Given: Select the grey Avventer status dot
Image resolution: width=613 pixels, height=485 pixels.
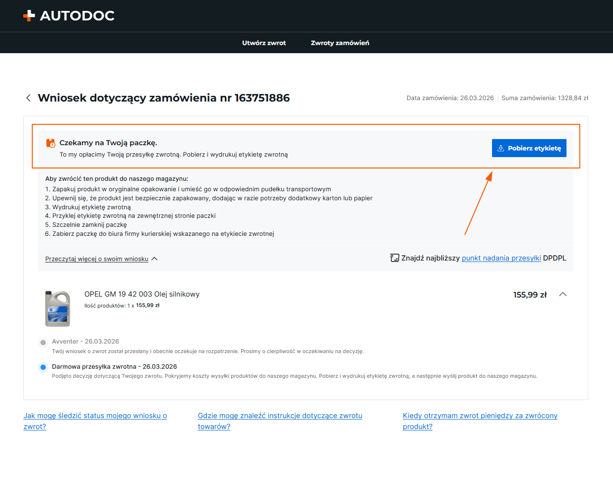Looking at the screenshot, I should click(43, 342).
